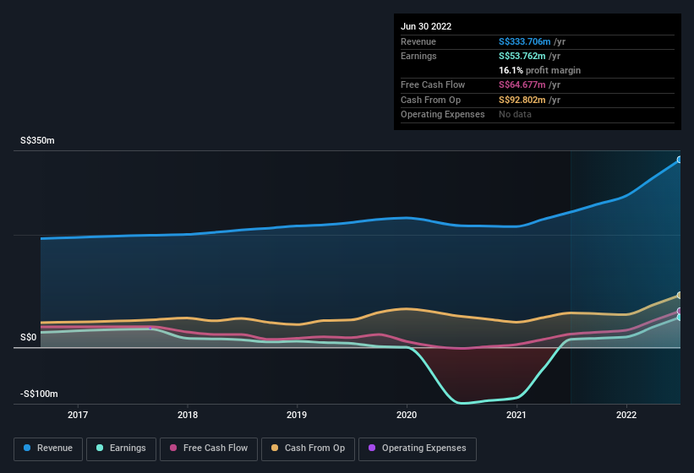Click the purple Operating Expenses dot

tap(371, 448)
